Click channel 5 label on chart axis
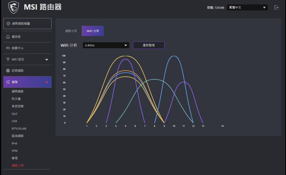 (125, 126)
